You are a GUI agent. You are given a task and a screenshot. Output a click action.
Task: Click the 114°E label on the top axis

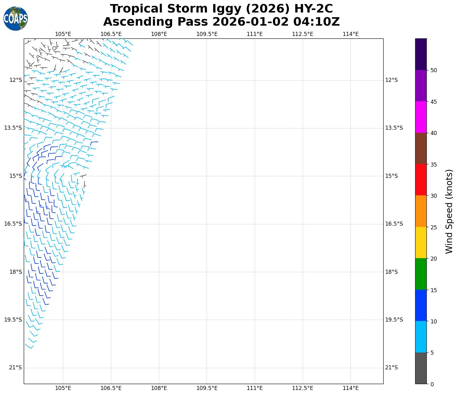click(x=350, y=34)
